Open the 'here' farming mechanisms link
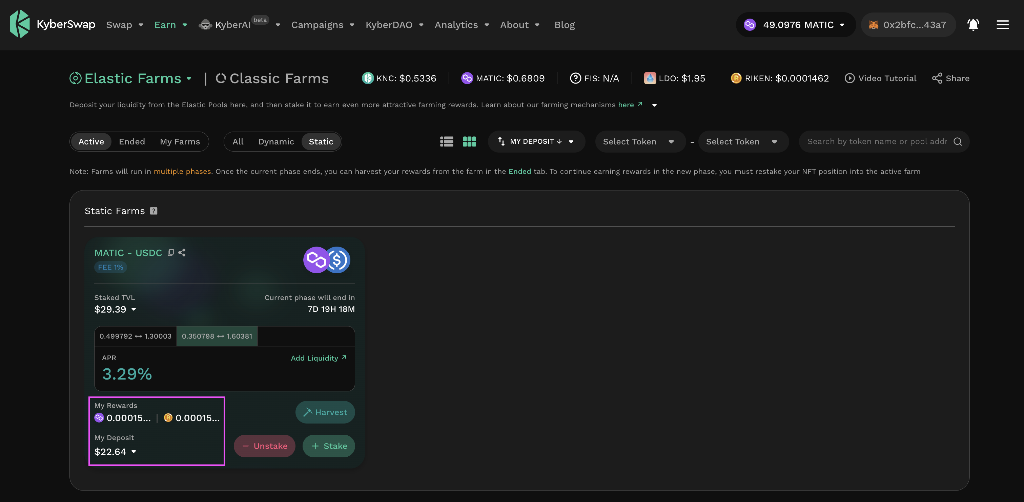Image resolution: width=1024 pixels, height=502 pixels. point(630,105)
